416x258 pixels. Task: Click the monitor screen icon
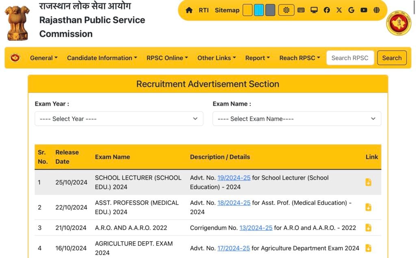(x=314, y=10)
